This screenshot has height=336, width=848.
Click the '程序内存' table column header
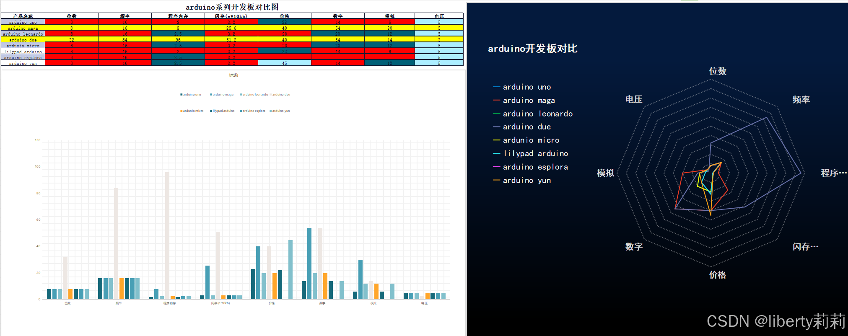coord(178,16)
